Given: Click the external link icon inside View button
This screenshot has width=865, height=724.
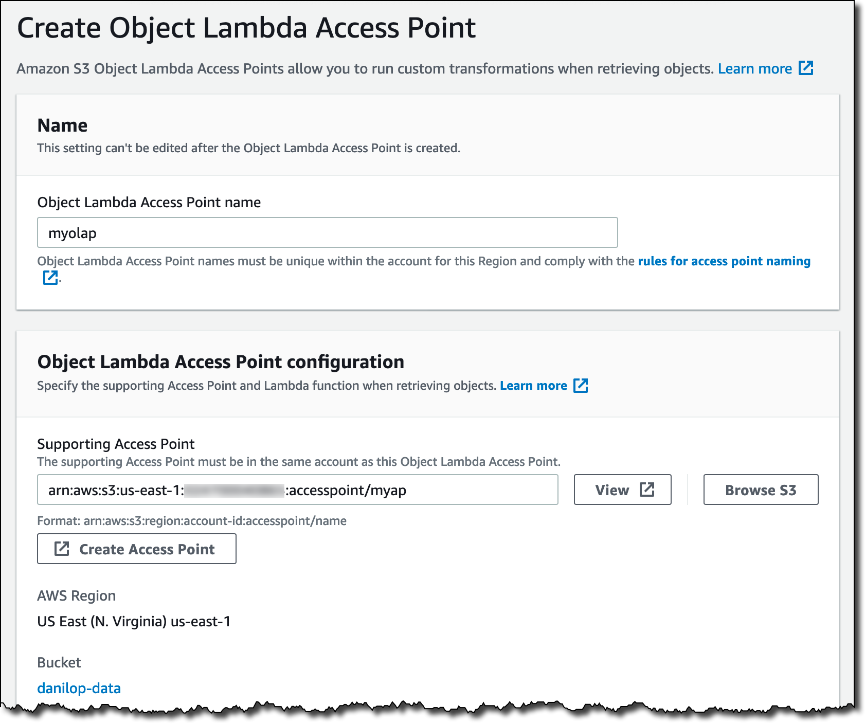Looking at the screenshot, I should (x=647, y=490).
